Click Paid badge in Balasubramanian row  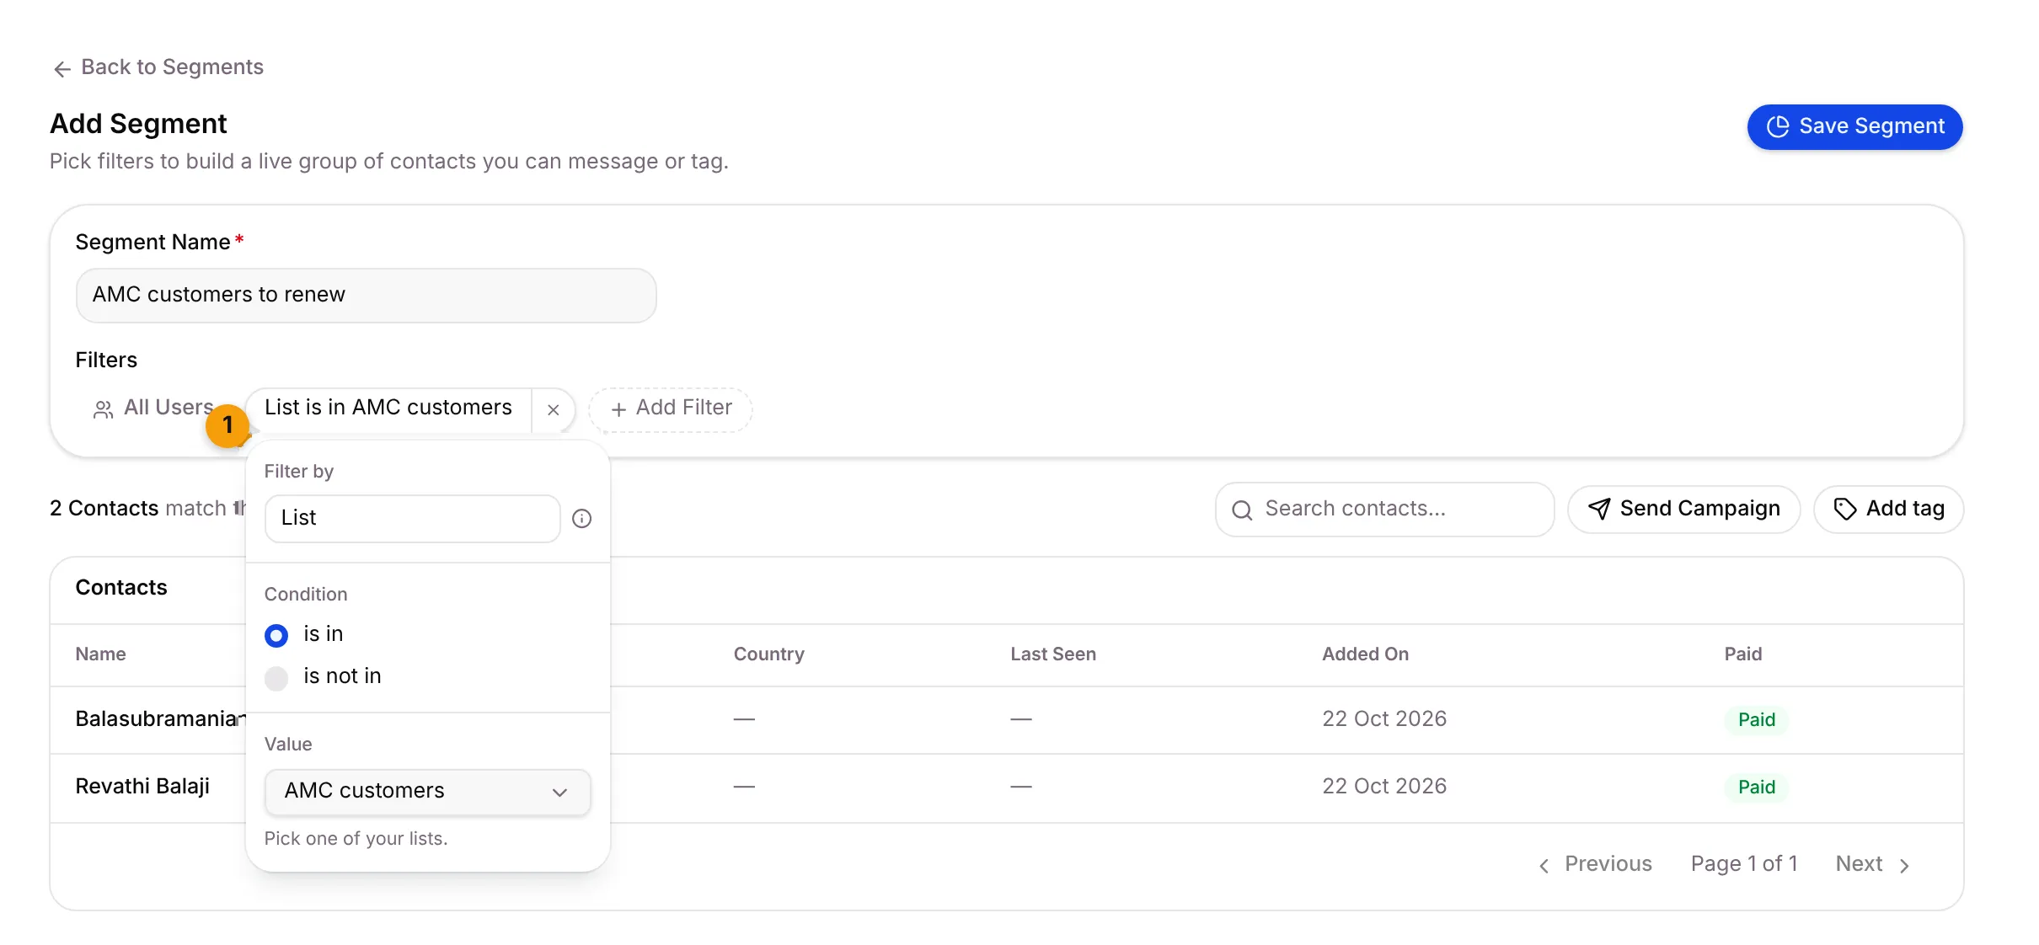coord(1756,720)
